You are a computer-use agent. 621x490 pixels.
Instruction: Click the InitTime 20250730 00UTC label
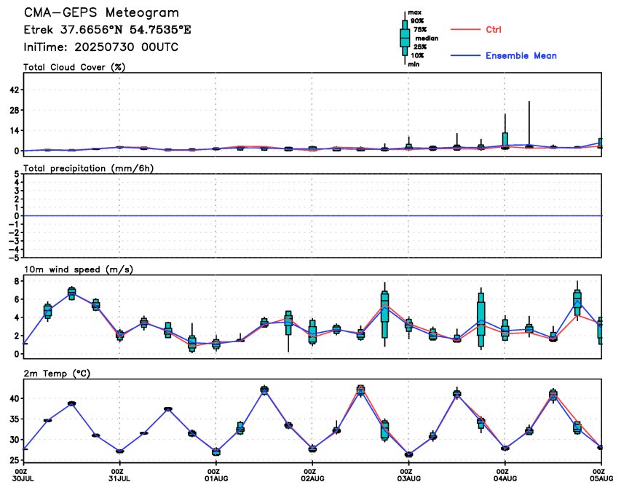[x=101, y=47]
